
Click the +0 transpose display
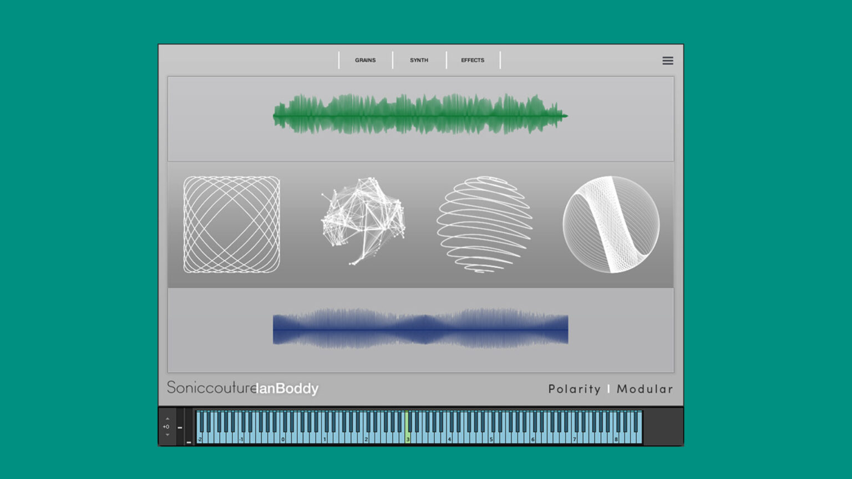[167, 427]
